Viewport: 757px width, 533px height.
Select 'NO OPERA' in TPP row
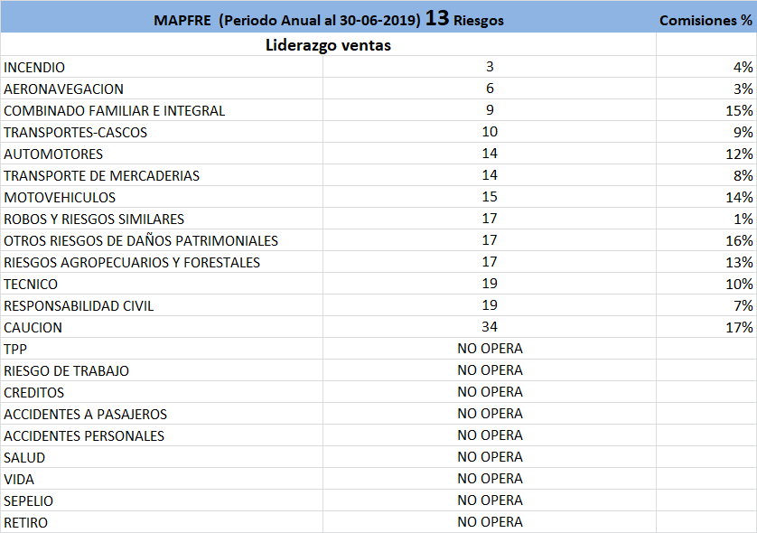click(490, 349)
